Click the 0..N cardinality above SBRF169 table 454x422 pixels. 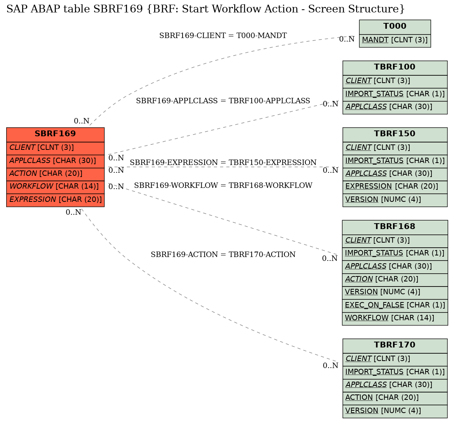point(82,121)
